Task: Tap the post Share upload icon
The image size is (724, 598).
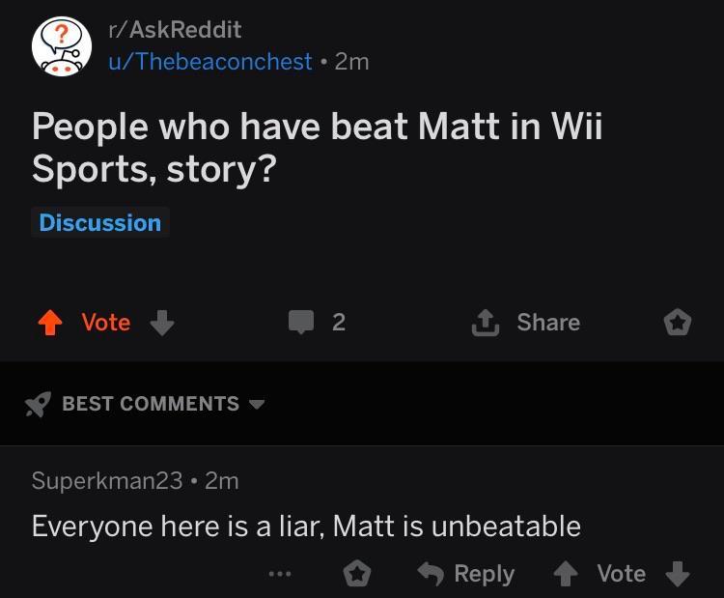Action: tap(483, 323)
